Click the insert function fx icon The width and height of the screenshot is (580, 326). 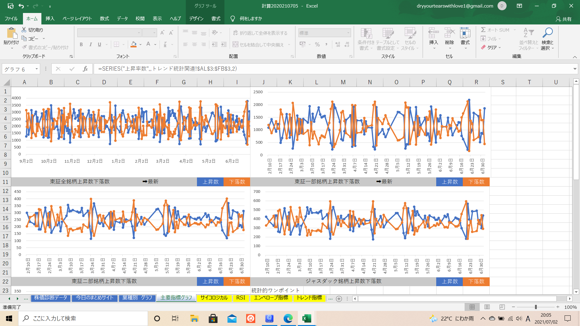coord(85,69)
